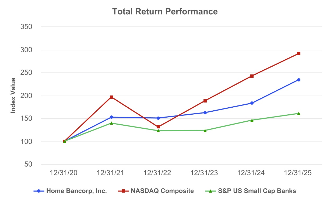Select S&P Small Cap Banks point at 12/31/24
This screenshot has width=330, height=205.
tap(252, 120)
